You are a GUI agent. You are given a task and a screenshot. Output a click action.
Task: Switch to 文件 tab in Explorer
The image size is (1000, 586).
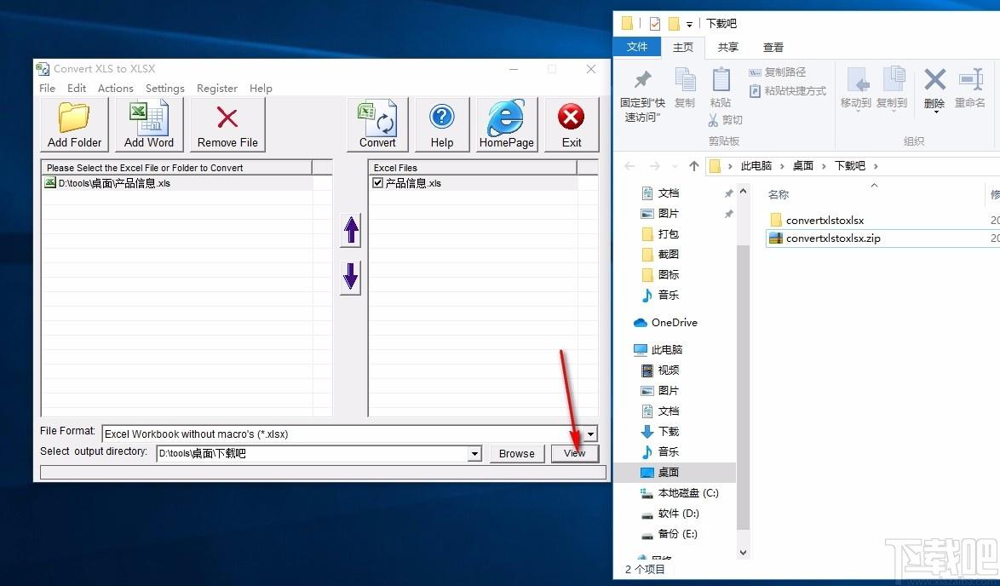coord(636,47)
